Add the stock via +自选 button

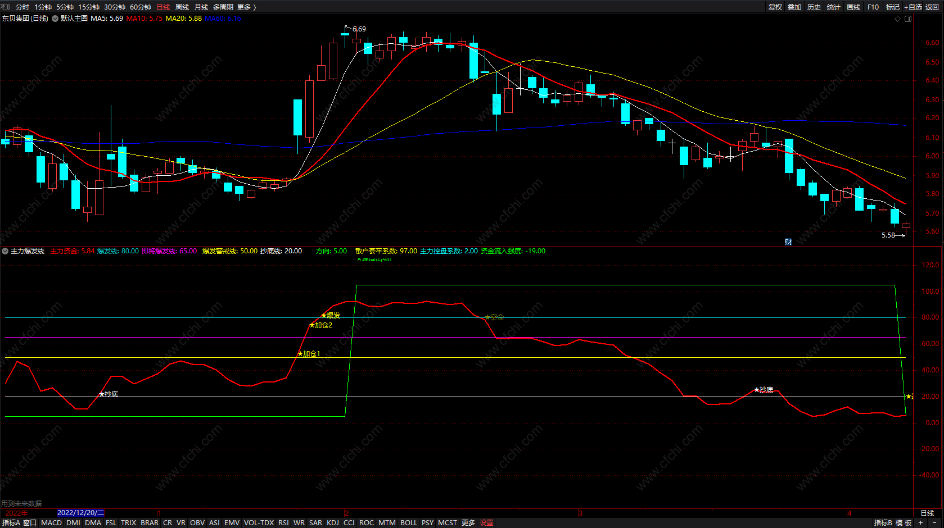pyautogui.click(x=913, y=7)
